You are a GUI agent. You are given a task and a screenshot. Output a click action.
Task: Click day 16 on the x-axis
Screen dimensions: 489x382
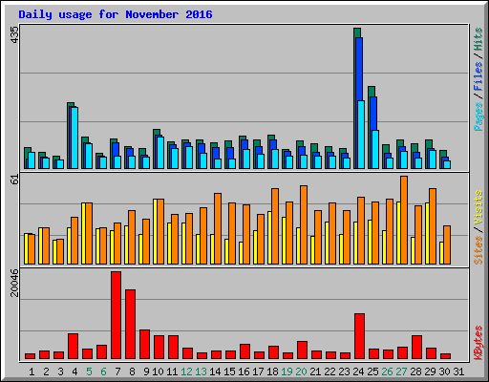pyautogui.click(x=244, y=371)
